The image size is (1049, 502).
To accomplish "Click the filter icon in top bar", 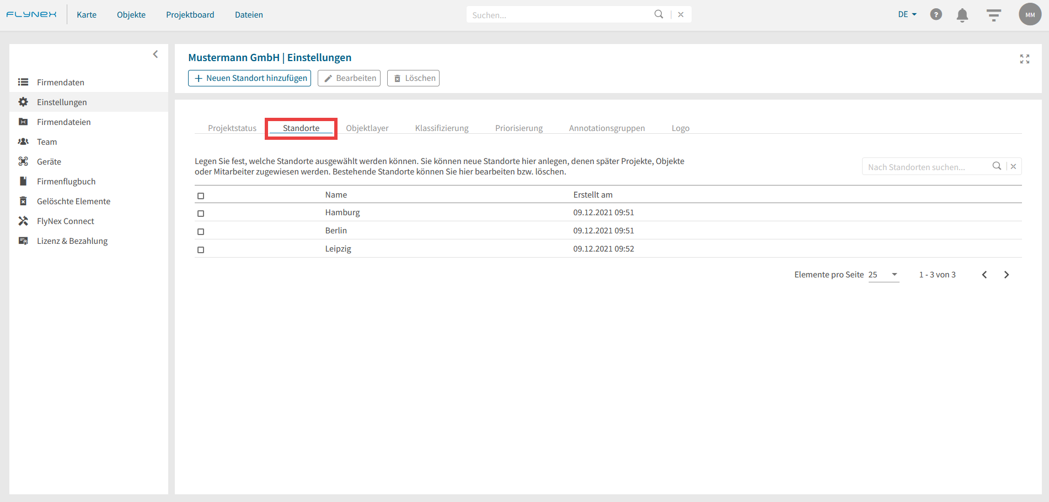I will tap(993, 15).
